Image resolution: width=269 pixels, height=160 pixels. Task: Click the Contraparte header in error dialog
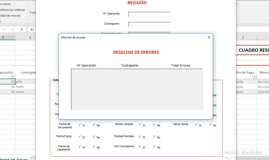[130, 65]
